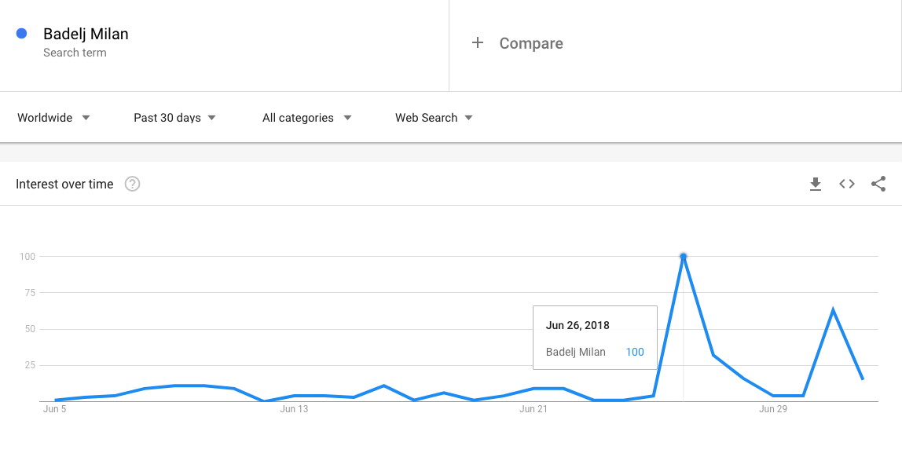Click the Jun 26 peak data point

683,257
